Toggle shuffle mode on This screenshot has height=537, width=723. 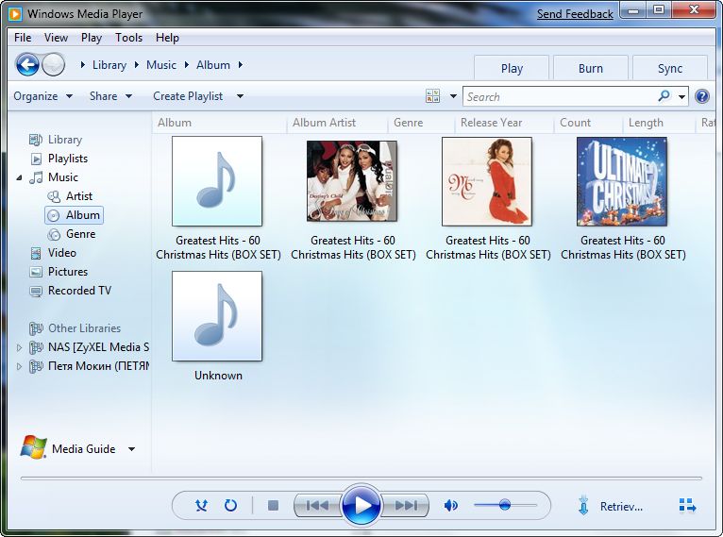201,506
